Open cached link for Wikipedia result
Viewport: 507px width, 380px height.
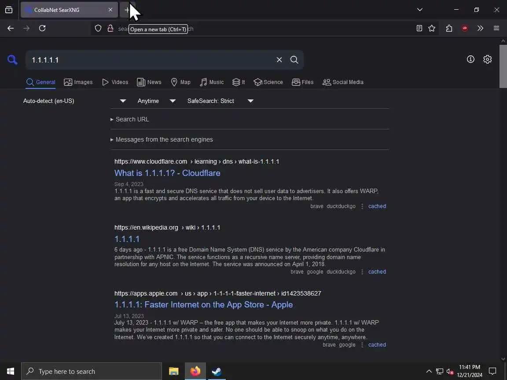pos(377,272)
